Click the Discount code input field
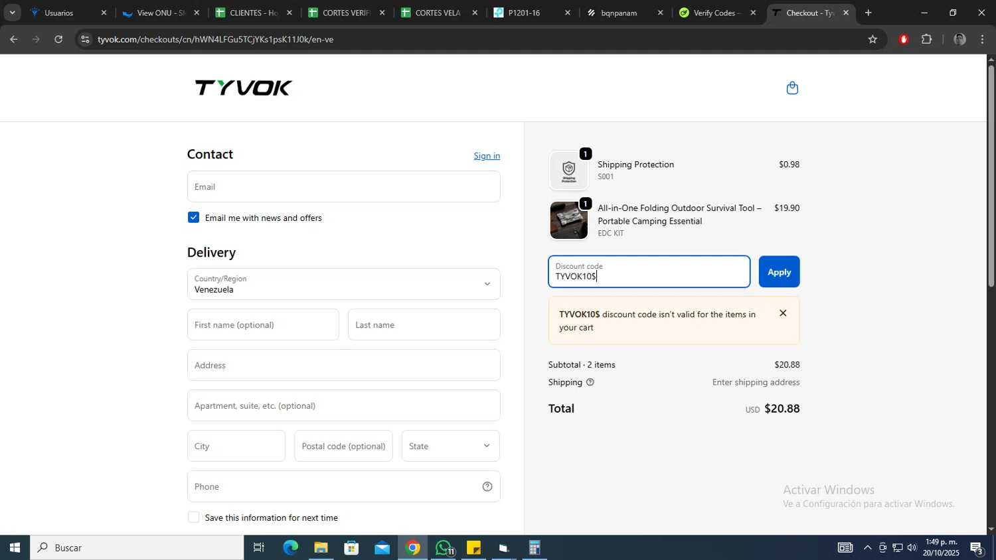The image size is (996, 560). click(x=649, y=272)
